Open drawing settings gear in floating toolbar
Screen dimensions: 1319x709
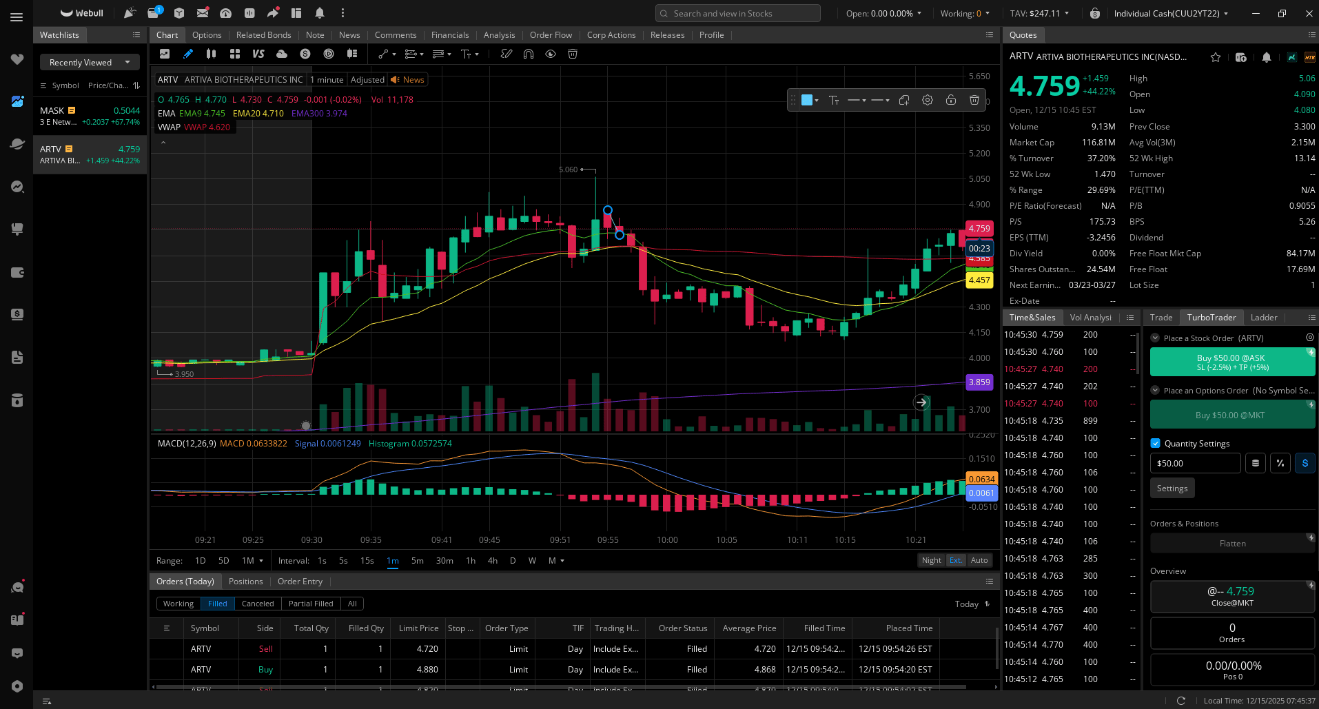(928, 100)
